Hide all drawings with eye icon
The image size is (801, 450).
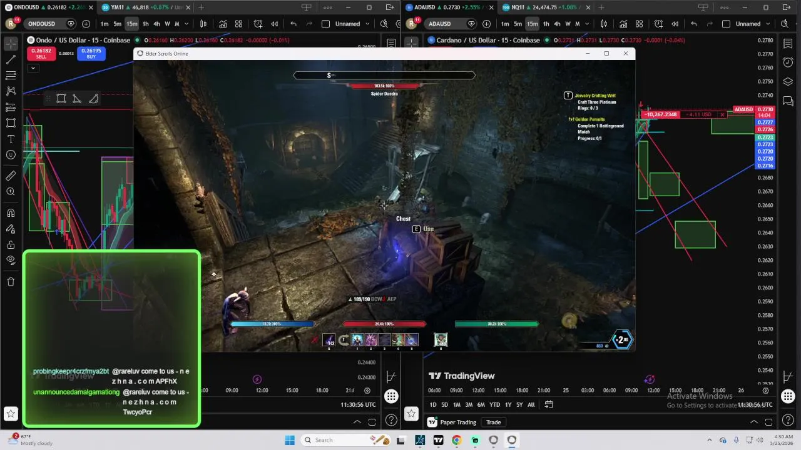coord(11,261)
